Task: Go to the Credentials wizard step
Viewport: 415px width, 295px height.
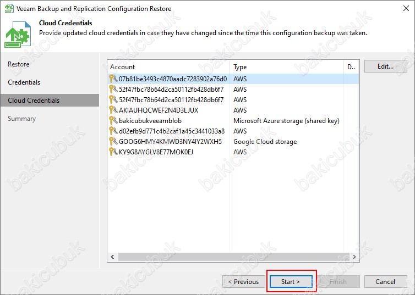Action: coord(24,82)
